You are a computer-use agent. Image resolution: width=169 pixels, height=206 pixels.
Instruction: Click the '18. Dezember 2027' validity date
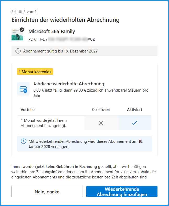click(81, 51)
